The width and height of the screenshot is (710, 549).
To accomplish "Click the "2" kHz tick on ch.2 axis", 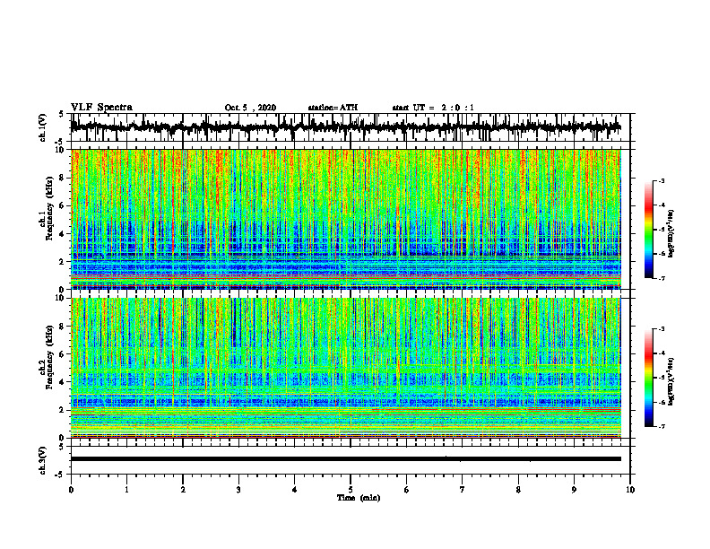I will [x=63, y=410].
